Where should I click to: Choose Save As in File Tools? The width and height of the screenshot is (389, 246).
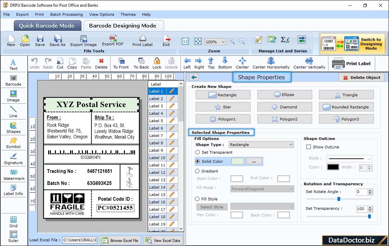[x=57, y=41]
